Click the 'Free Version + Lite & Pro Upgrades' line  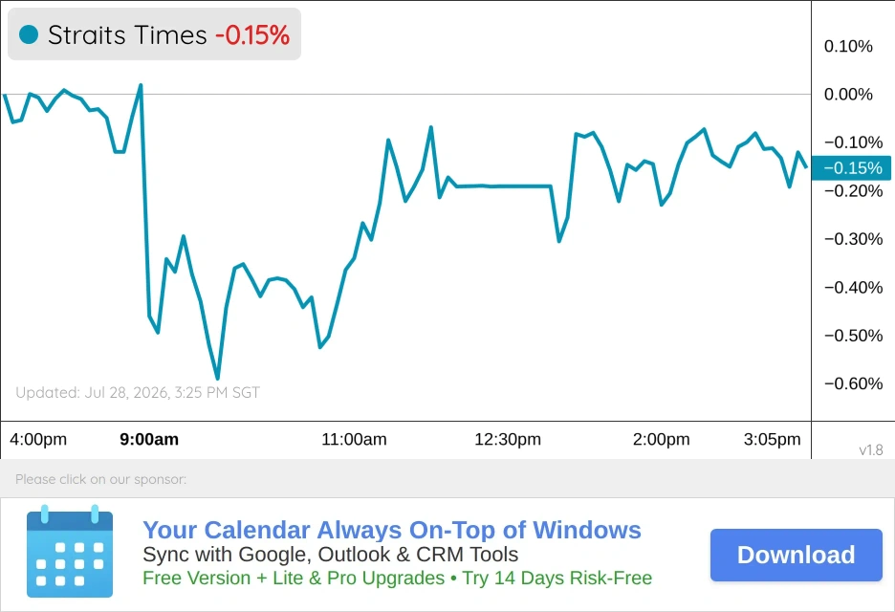click(397, 578)
